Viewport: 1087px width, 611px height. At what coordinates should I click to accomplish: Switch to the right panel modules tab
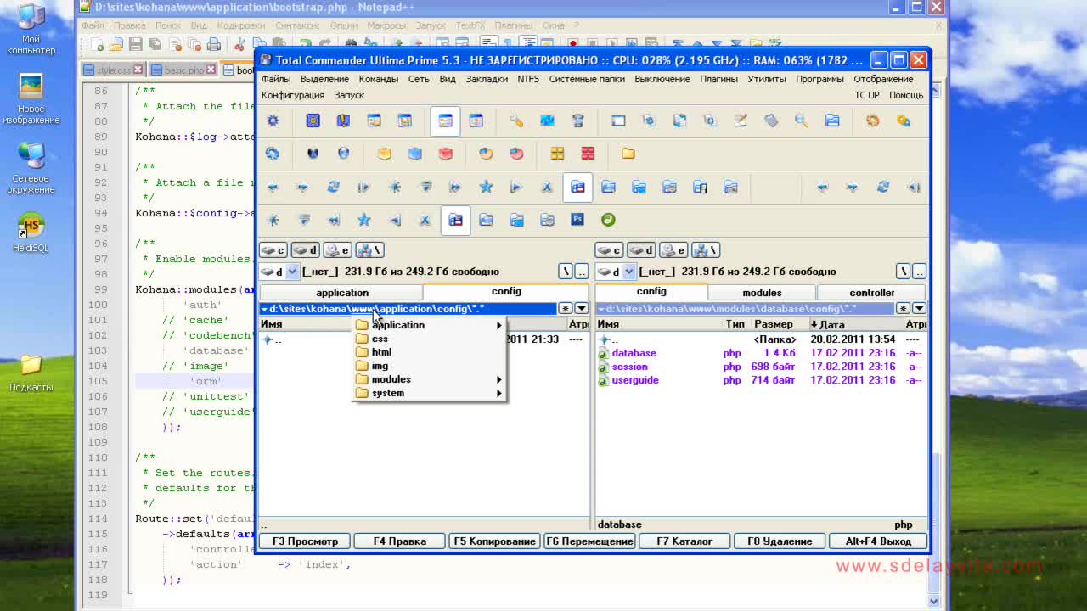tap(762, 293)
